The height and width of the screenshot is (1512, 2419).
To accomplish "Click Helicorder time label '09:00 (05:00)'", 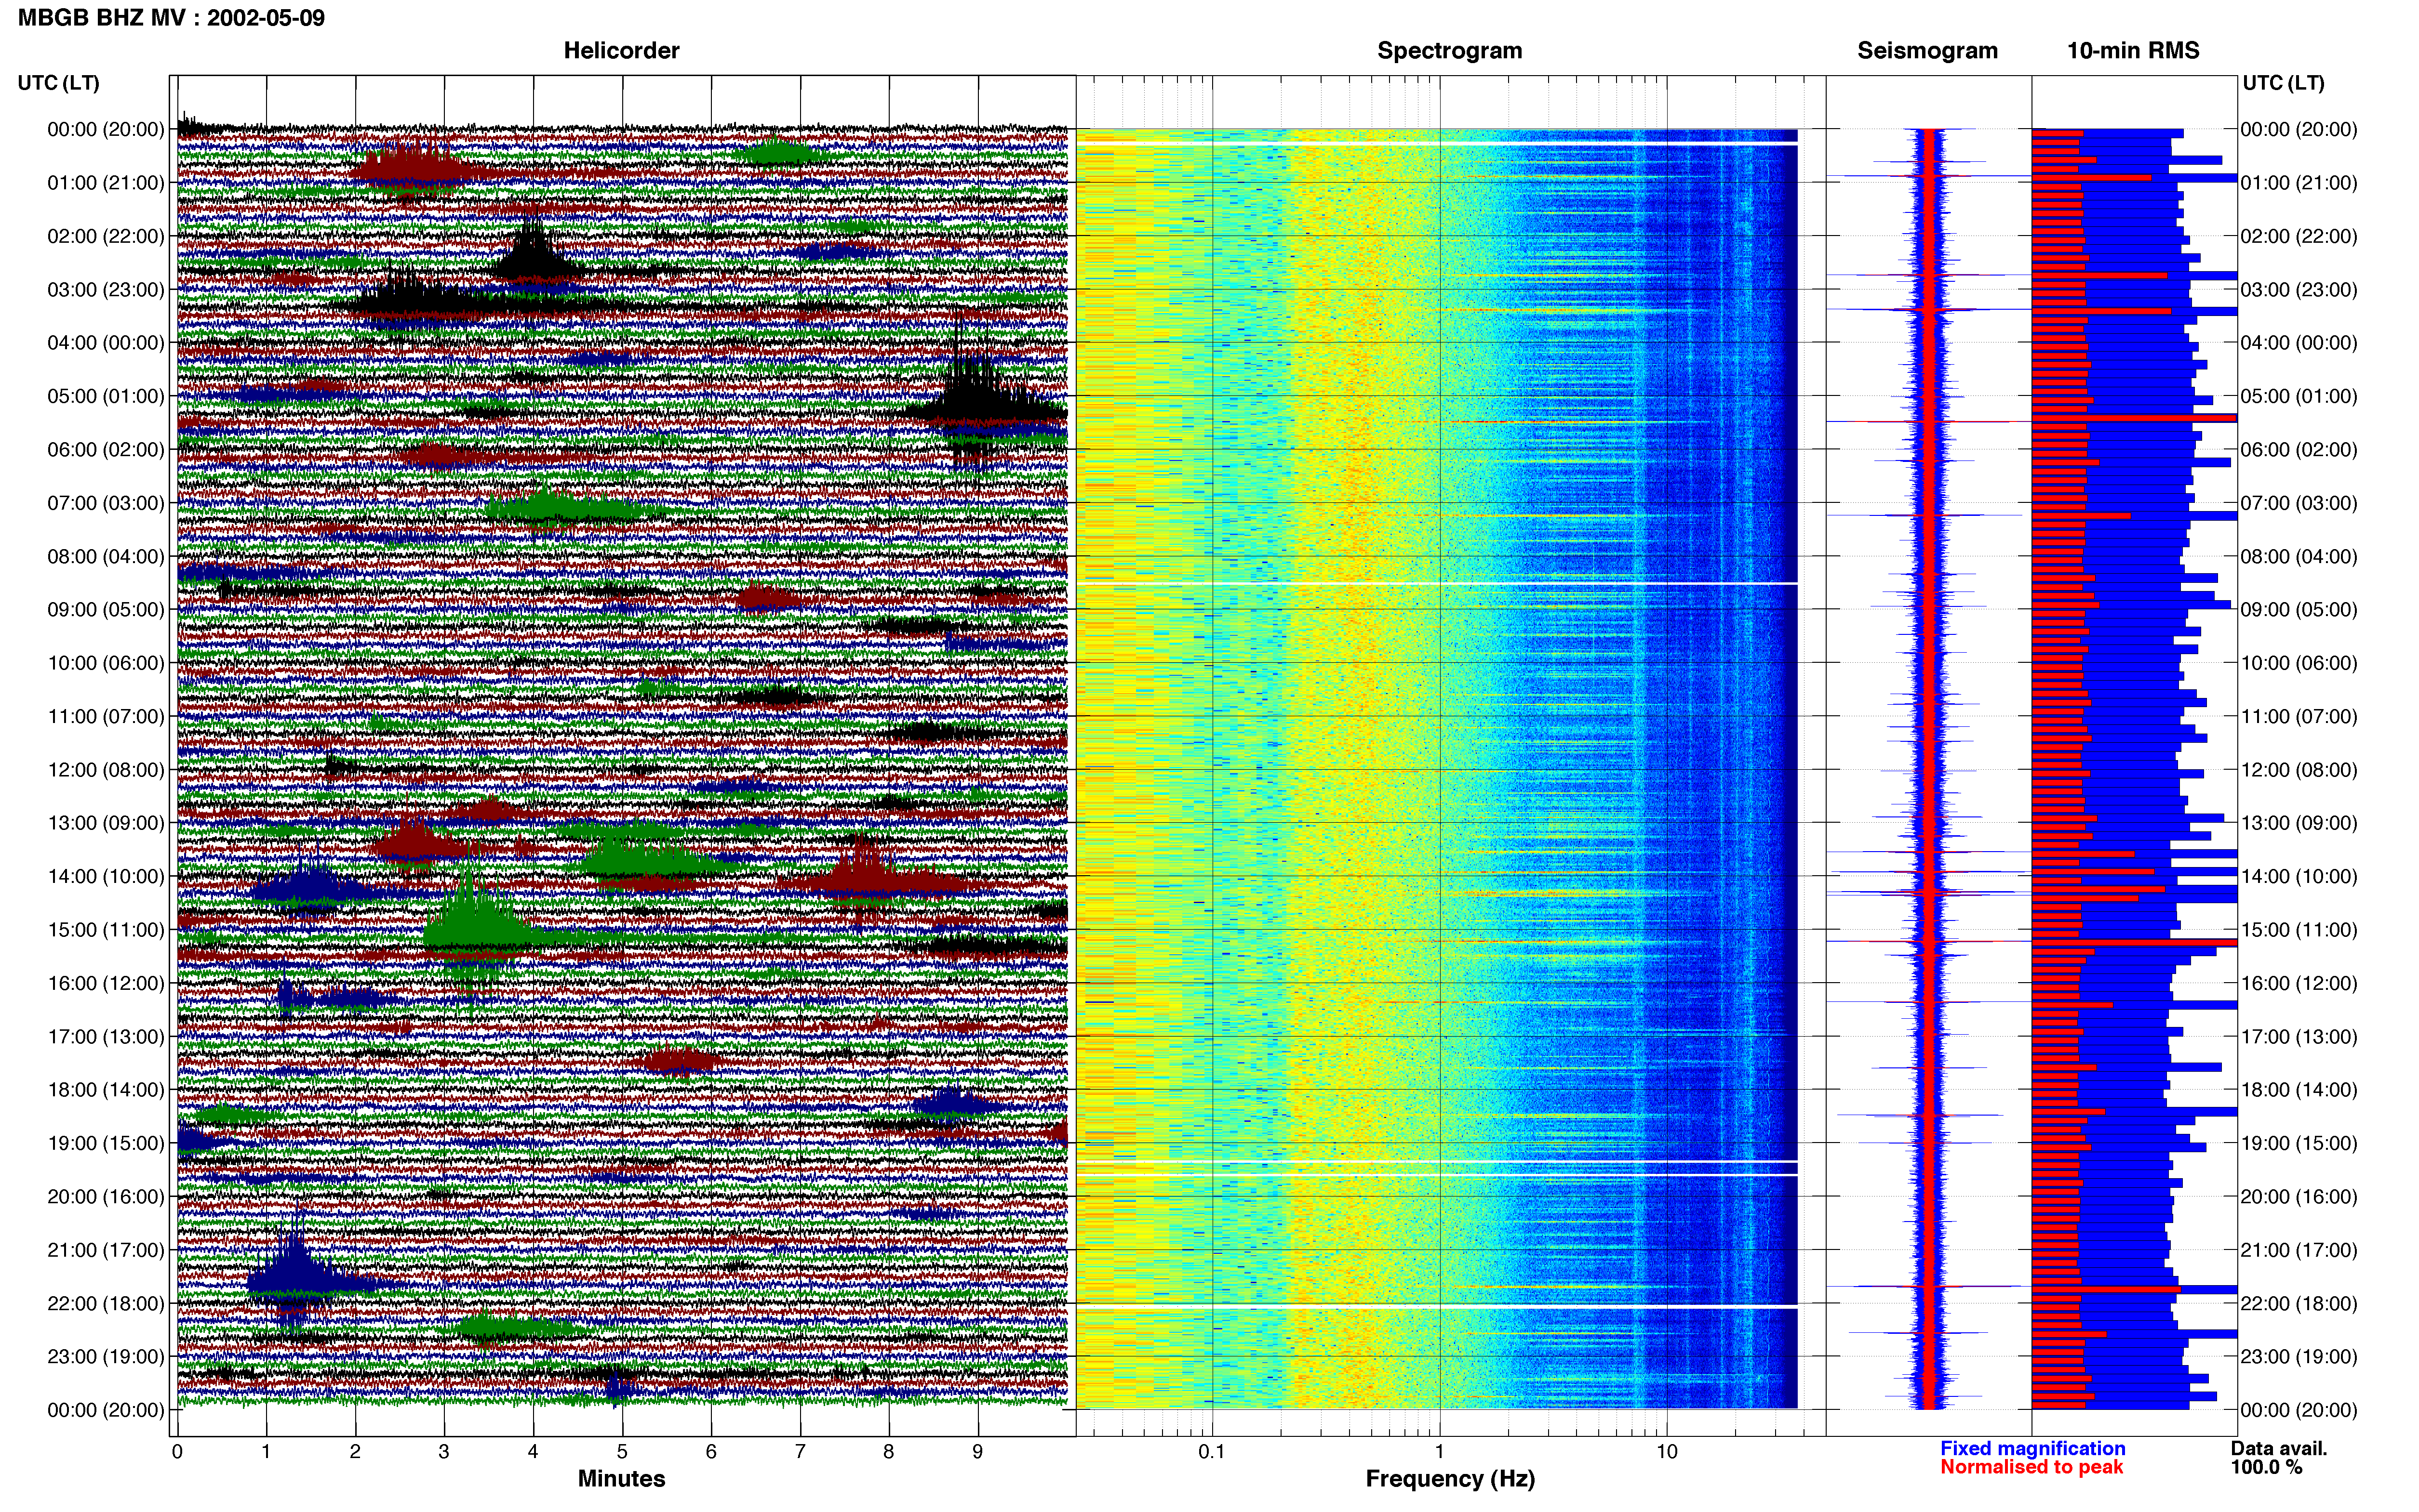I will [106, 610].
